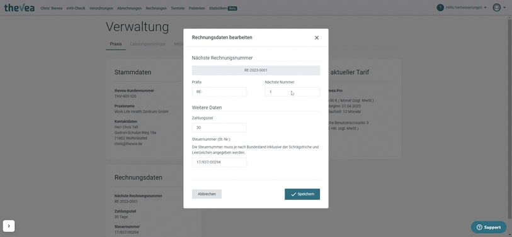Click the Nächste Nummer field
512x237 pixels.
292,92
